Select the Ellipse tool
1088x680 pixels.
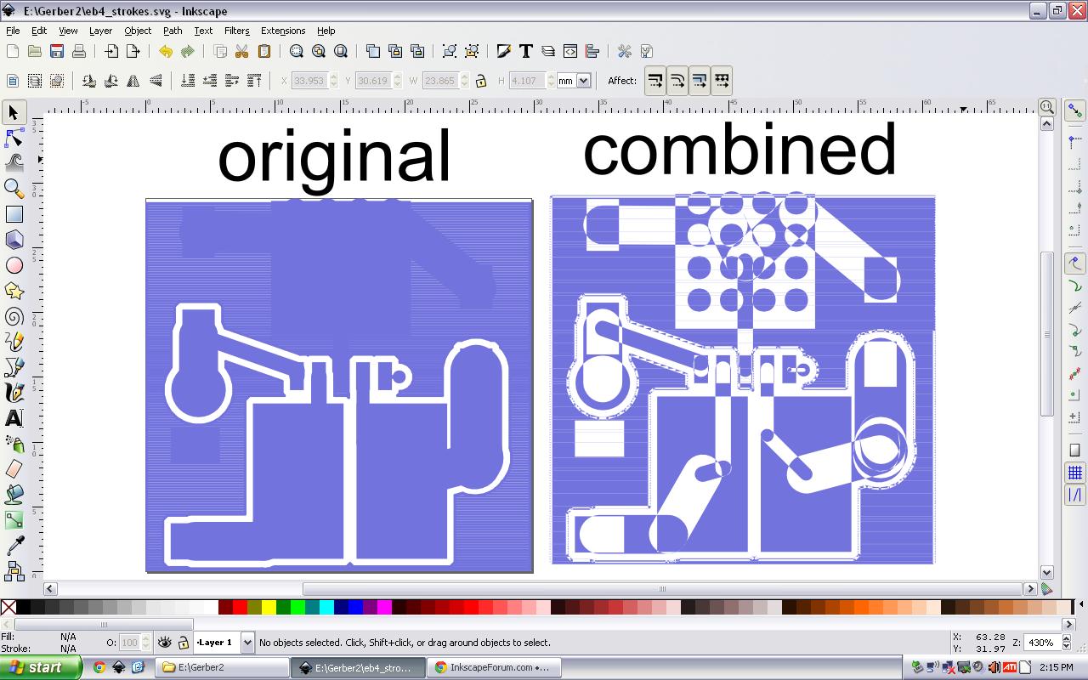14,265
